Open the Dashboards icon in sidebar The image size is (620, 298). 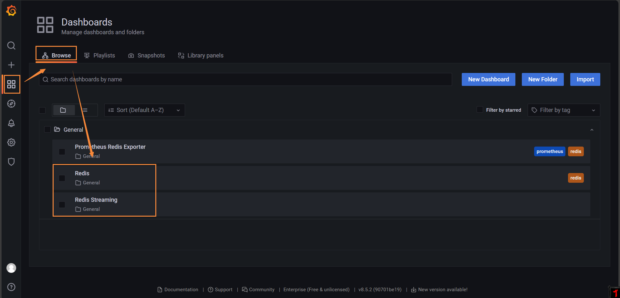(11, 84)
